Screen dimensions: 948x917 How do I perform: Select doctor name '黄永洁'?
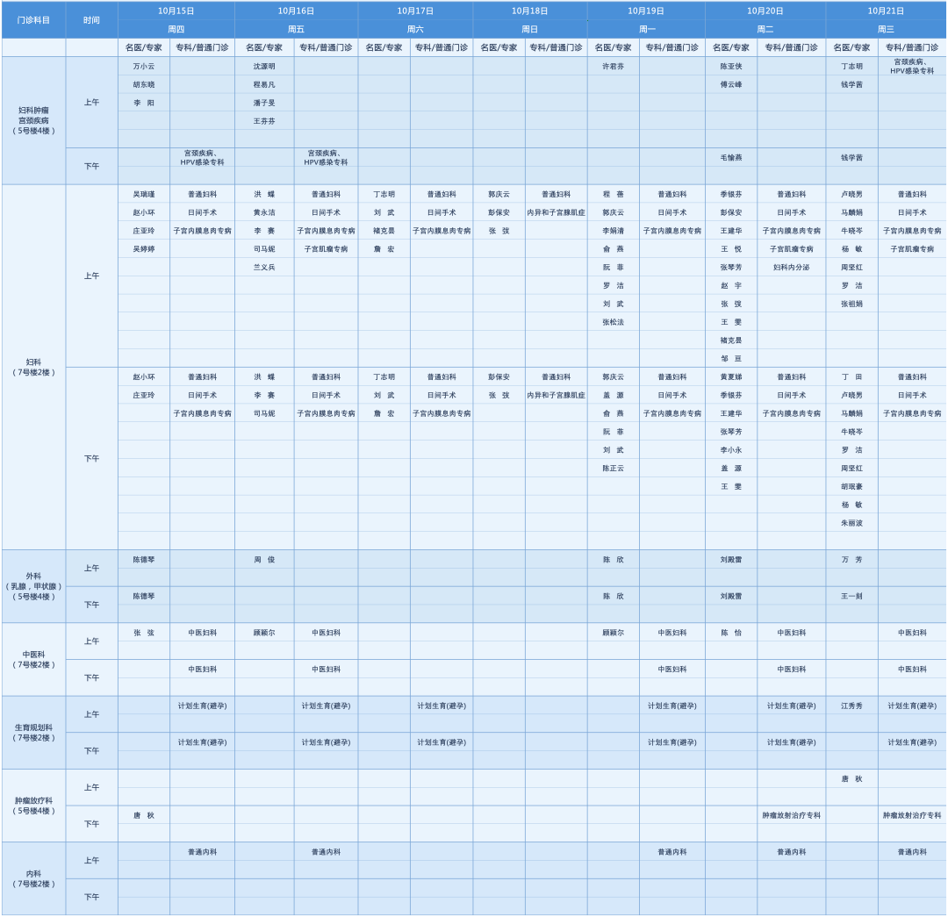pos(264,212)
